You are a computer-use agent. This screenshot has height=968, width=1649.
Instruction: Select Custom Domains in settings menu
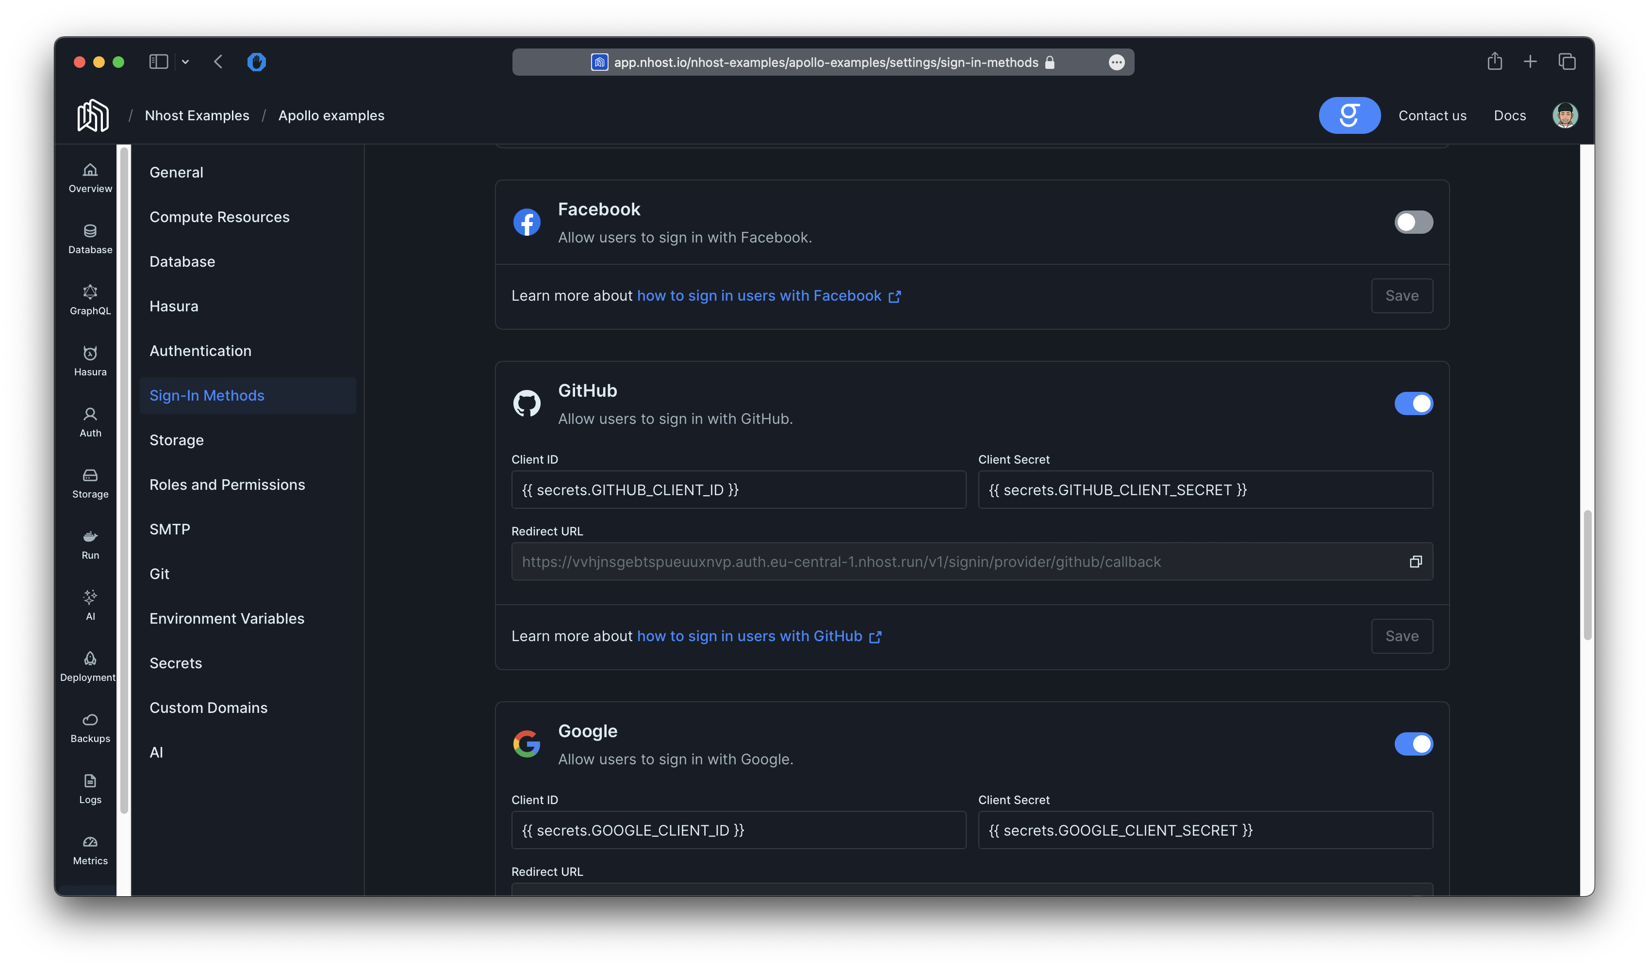coord(247,708)
